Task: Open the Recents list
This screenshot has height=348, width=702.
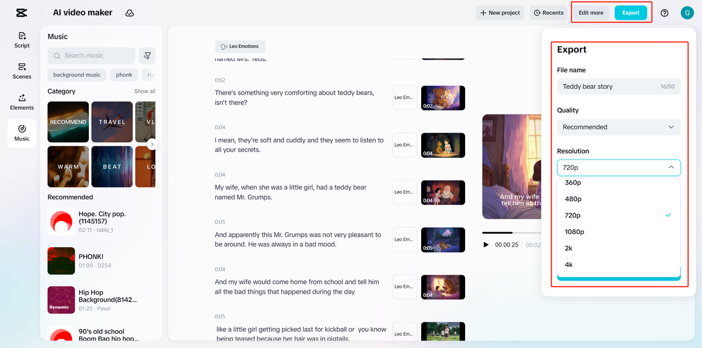Action: point(548,12)
